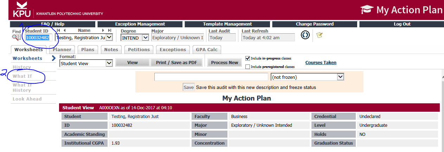Viewport: 444px width, 152px height.
Task: Toggle Include in-progress classes checkbox
Action: tap(248, 58)
